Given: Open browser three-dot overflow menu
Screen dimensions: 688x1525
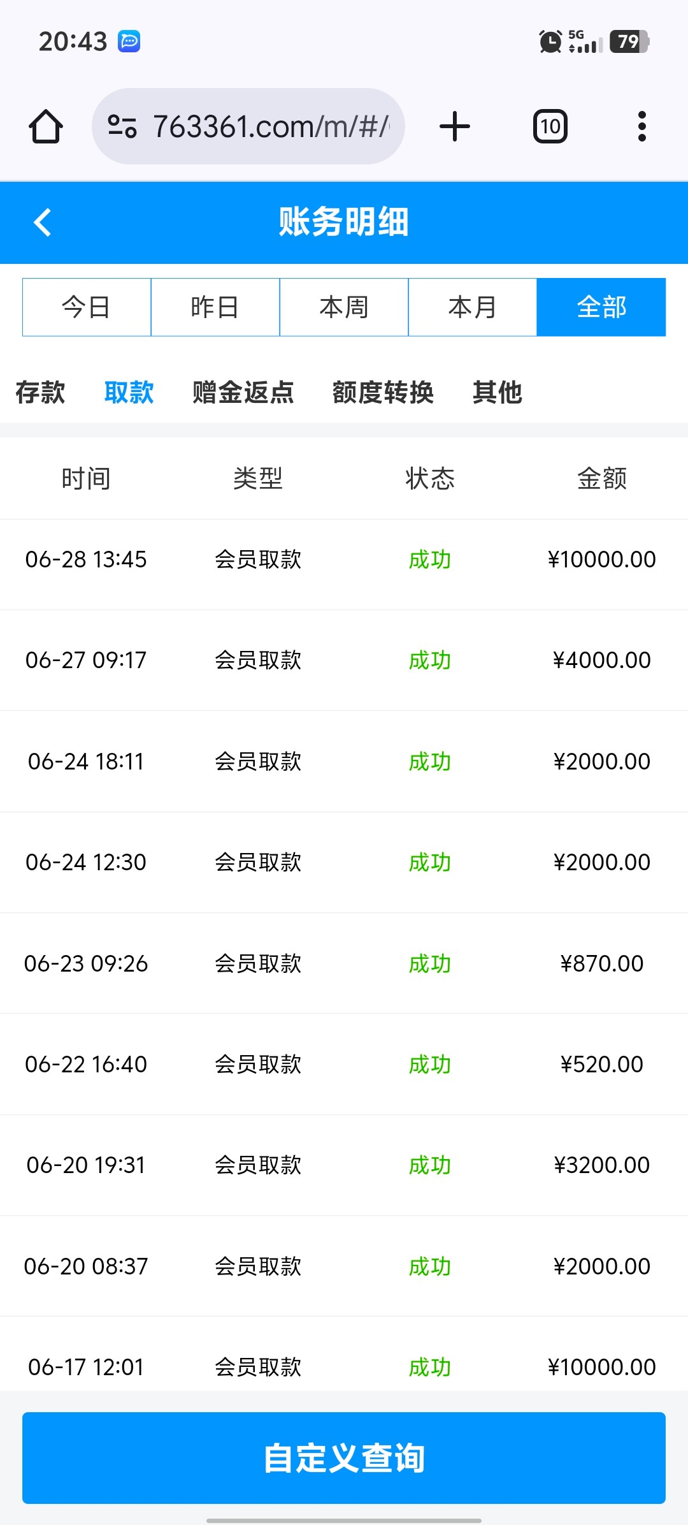Looking at the screenshot, I should point(641,126).
